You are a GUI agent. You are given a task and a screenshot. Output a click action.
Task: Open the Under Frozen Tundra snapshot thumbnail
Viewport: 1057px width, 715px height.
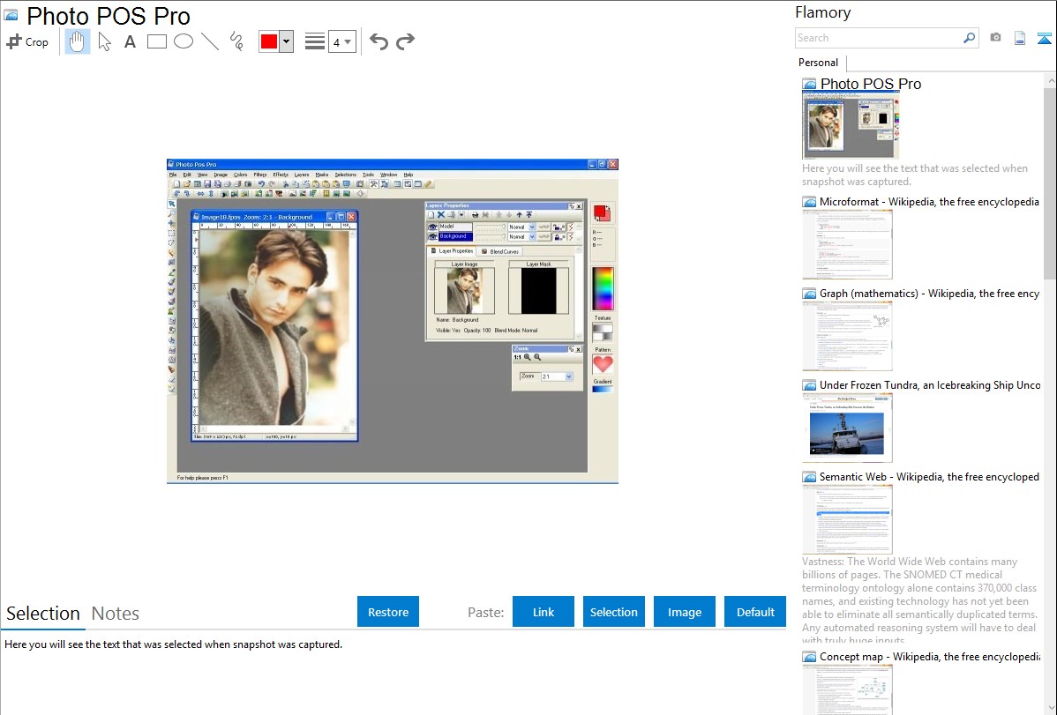847,428
